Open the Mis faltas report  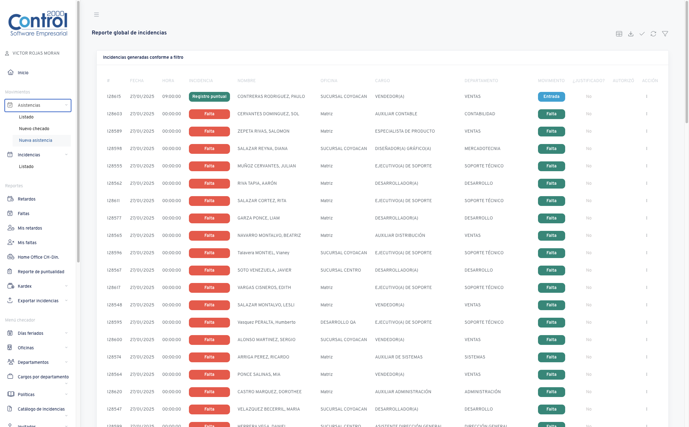[27, 243]
